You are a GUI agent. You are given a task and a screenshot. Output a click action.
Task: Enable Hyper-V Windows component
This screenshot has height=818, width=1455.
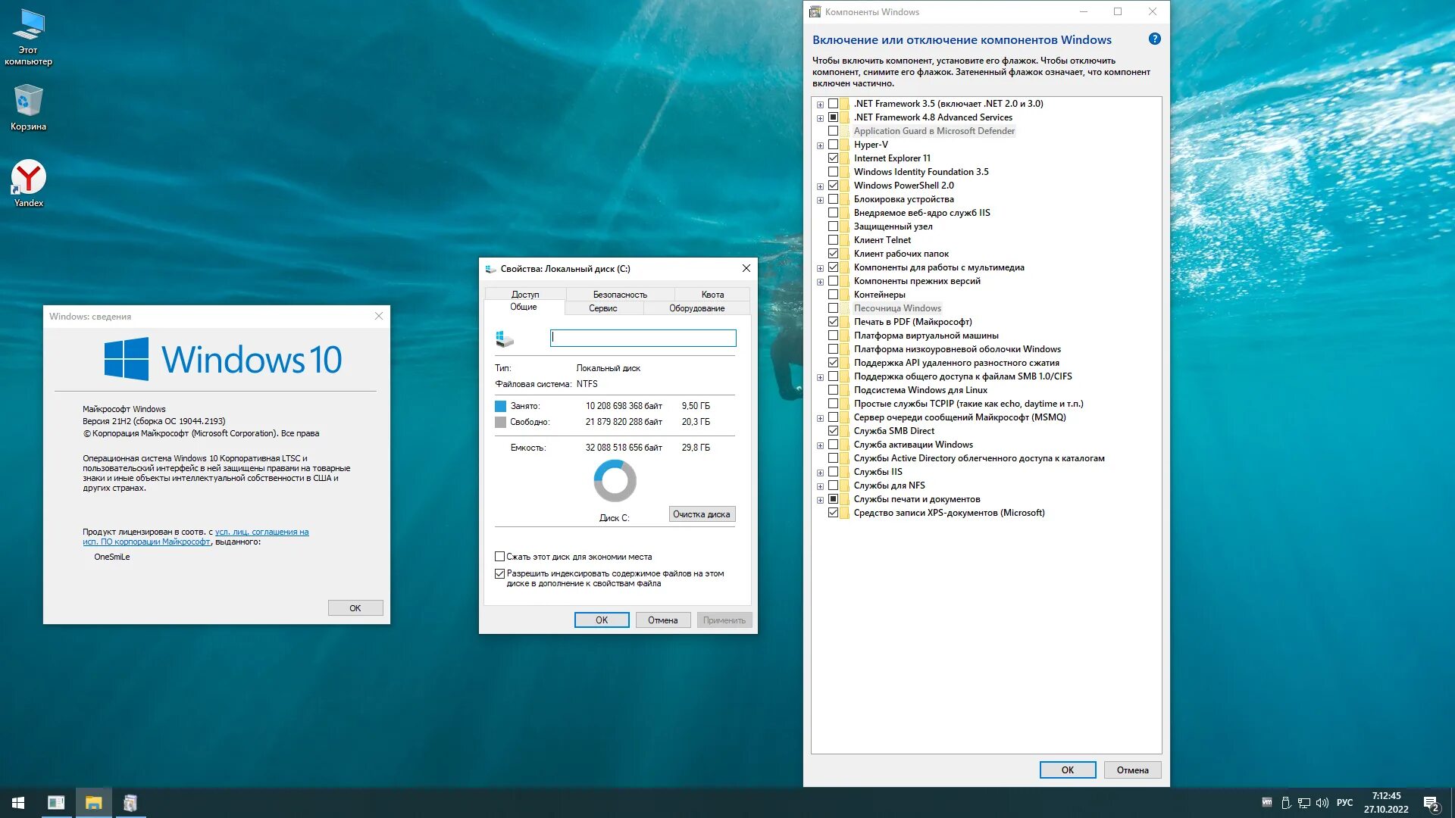point(834,144)
